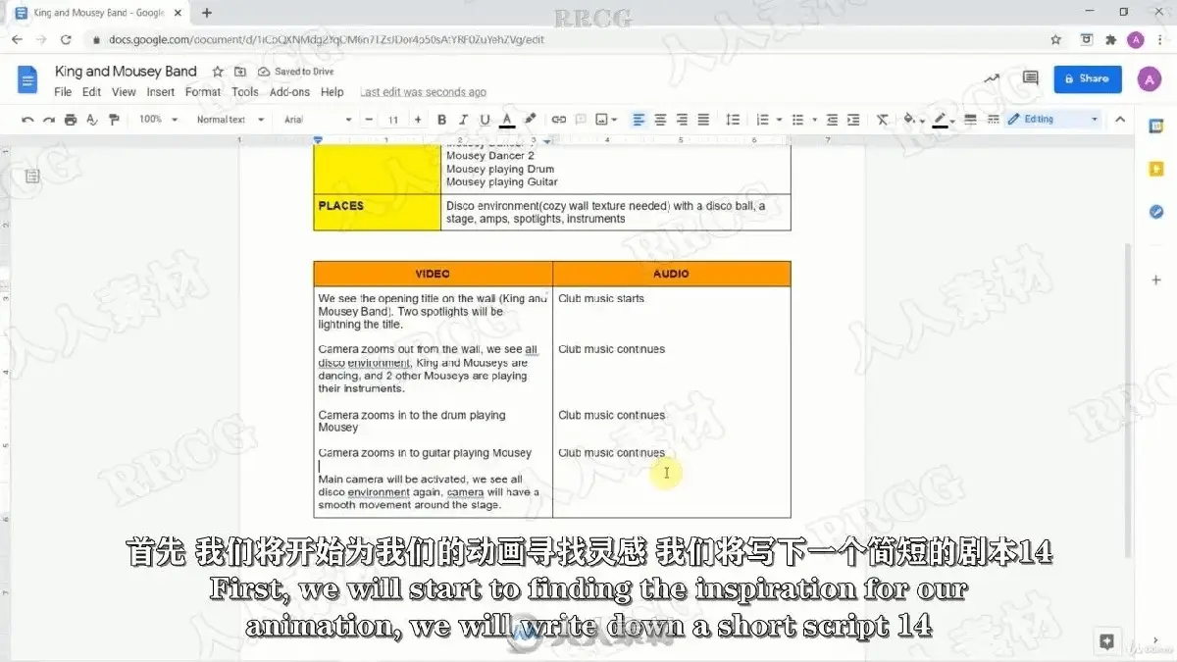Open the Google Docs home icon
1177x662 pixels.
pos(27,79)
